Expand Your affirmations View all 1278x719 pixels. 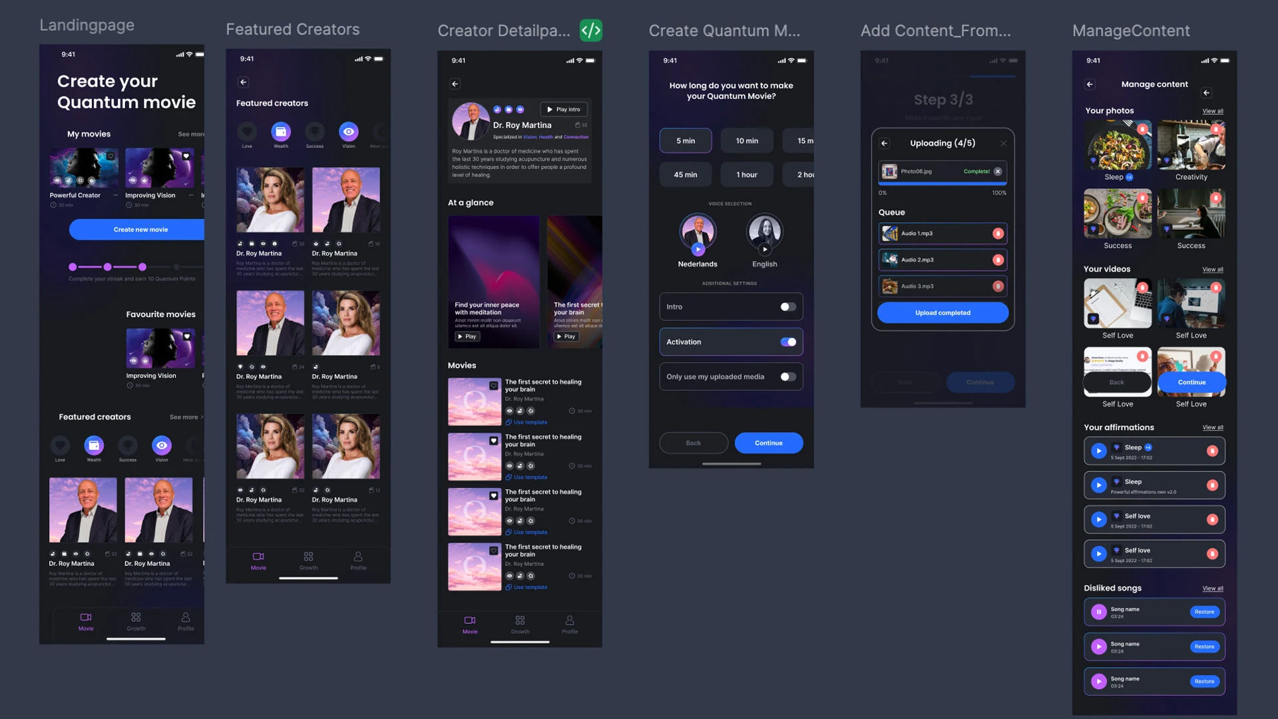pos(1213,427)
